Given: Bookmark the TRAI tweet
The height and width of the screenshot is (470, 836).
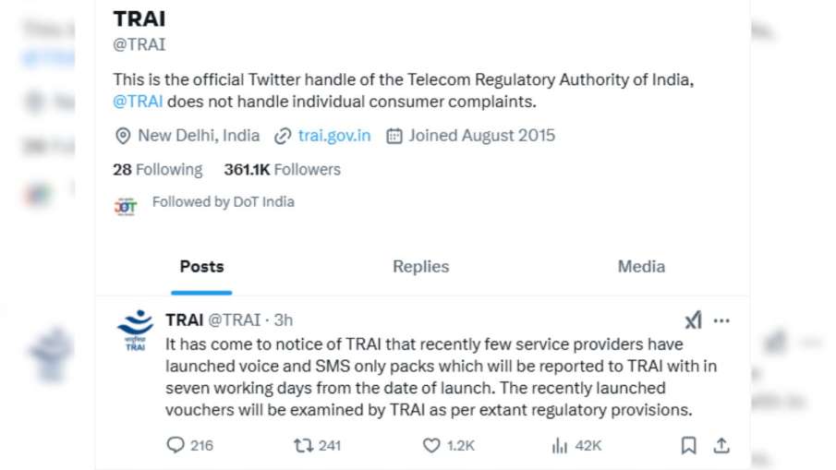Looking at the screenshot, I should tap(688, 445).
